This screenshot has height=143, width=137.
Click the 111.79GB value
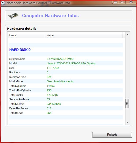[x=53, y=68]
